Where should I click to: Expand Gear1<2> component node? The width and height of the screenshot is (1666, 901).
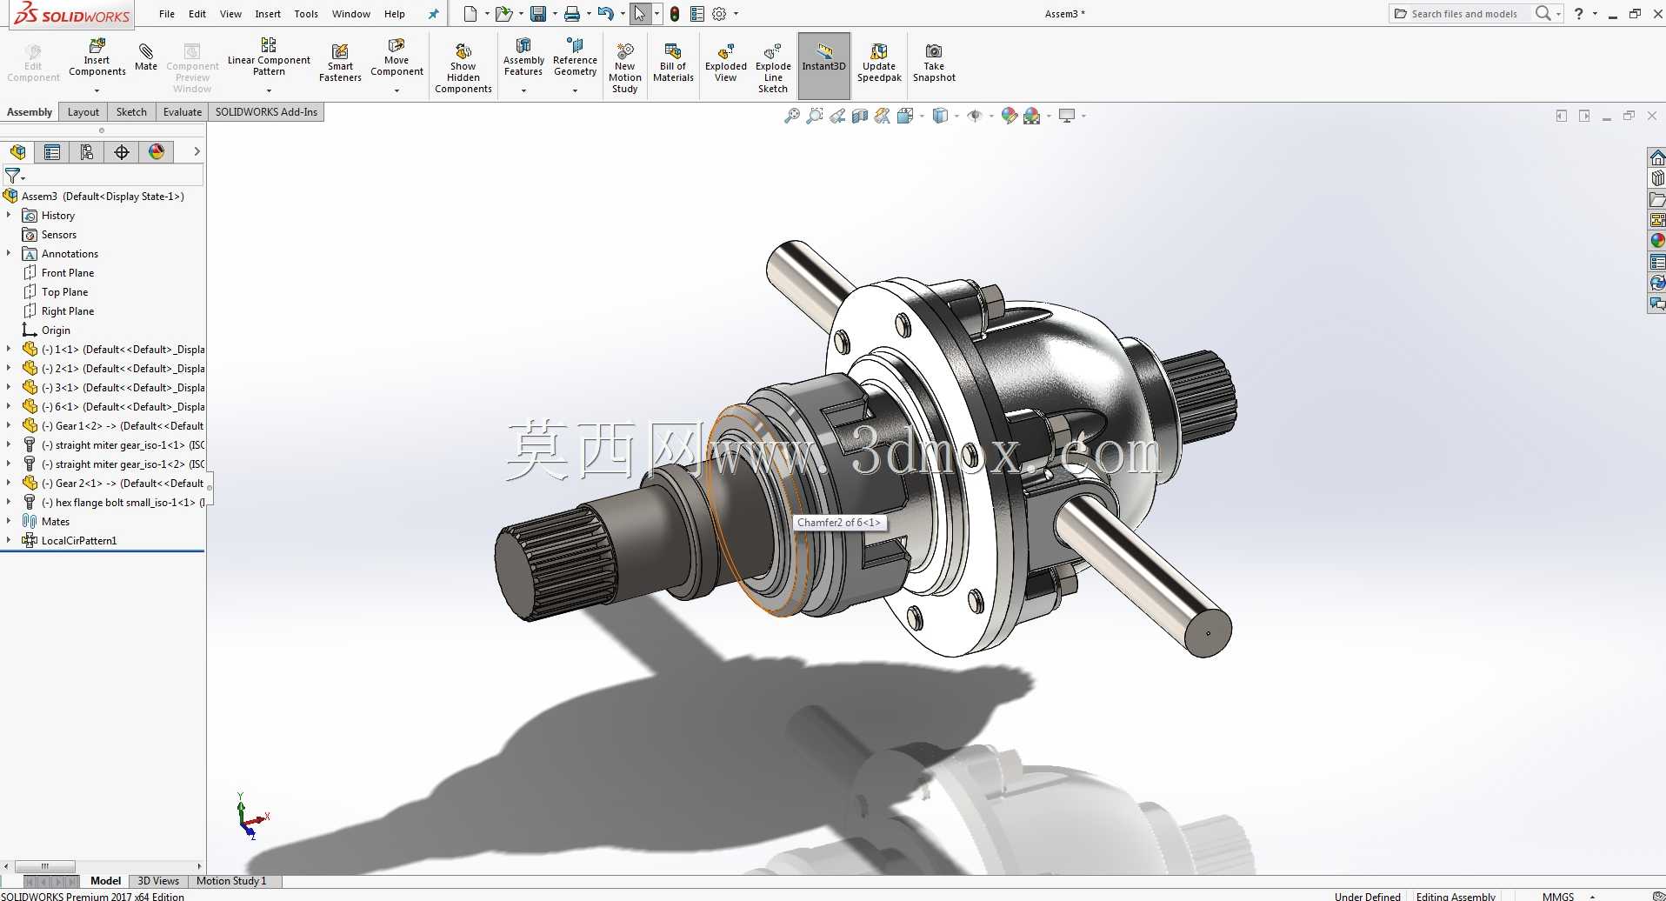[9, 426]
